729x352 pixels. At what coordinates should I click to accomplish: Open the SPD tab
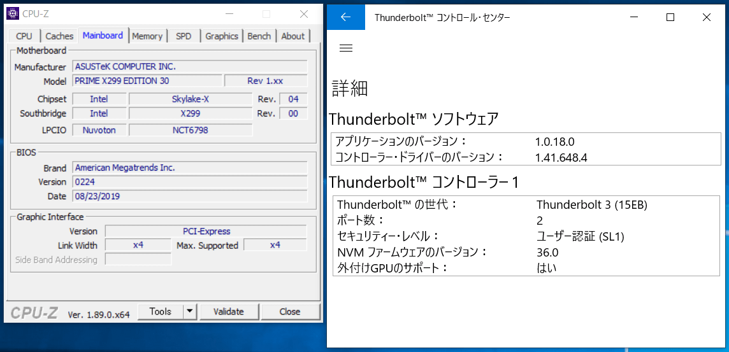(x=184, y=36)
